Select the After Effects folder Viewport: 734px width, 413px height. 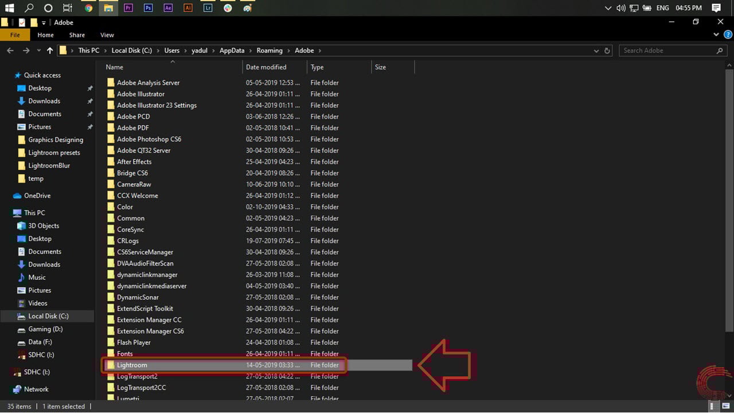point(134,162)
